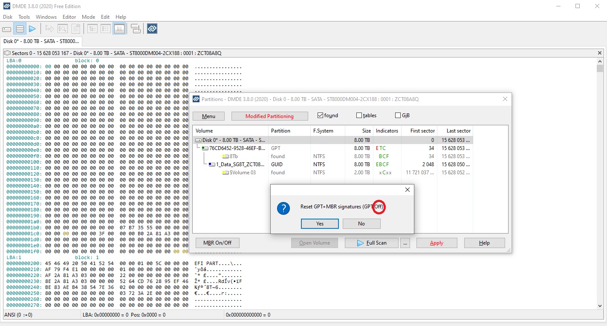Select the 8Tb found volume row
The width and height of the screenshot is (607, 326).
333,156
